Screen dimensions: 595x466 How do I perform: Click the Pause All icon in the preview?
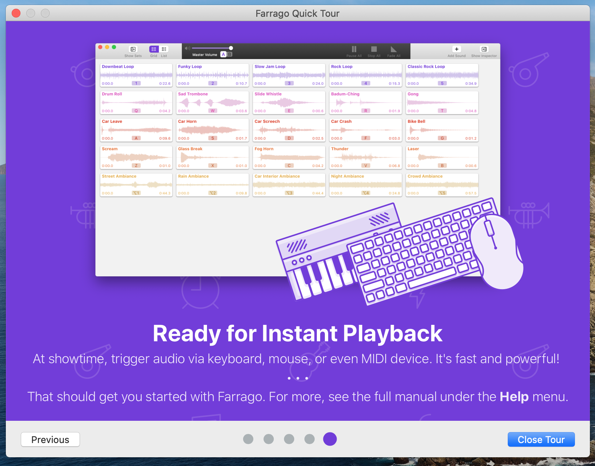pyautogui.click(x=354, y=49)
